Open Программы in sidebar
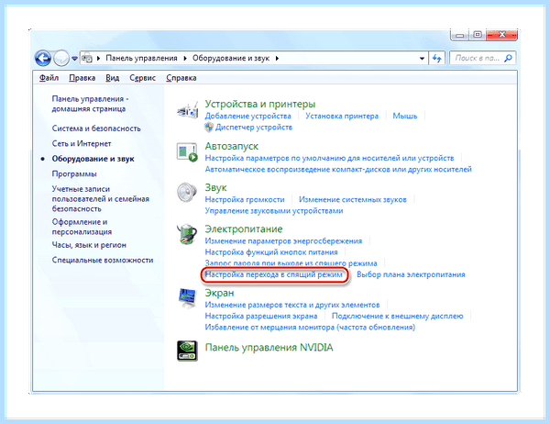This screenshot has width=550, height=424. click(x=74, y=173)
